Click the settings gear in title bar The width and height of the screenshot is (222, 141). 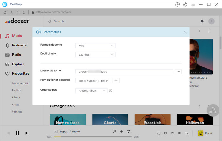click(x=185, y=4)
